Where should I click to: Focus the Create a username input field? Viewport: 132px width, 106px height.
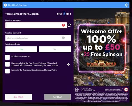(36, 25)
